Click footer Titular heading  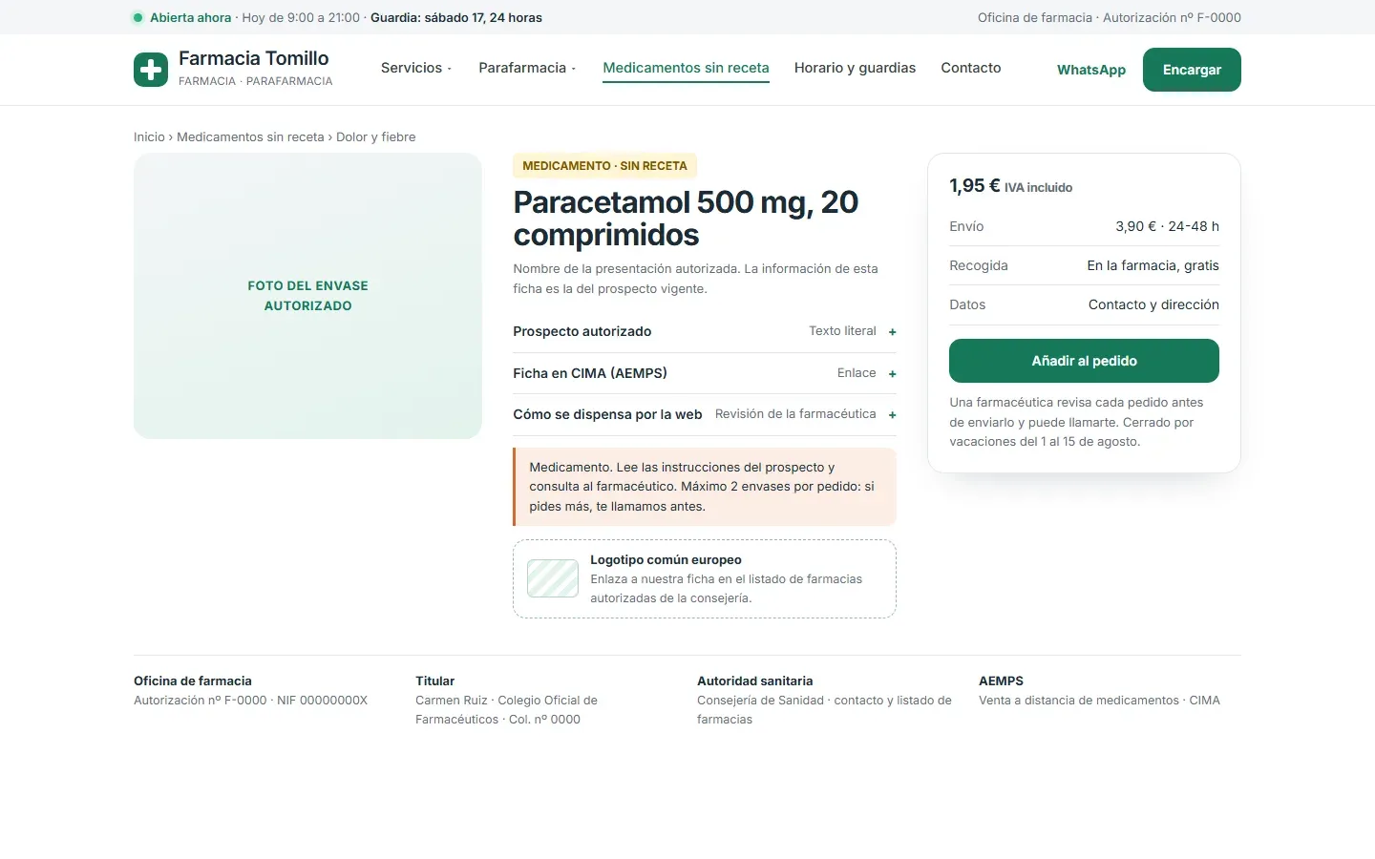[x=434, y=681]
